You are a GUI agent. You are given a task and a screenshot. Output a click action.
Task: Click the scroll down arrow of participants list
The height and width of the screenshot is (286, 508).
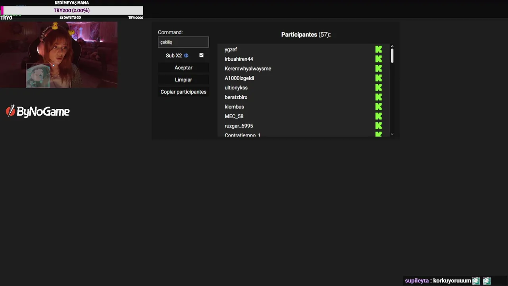(x=392, y=134)
